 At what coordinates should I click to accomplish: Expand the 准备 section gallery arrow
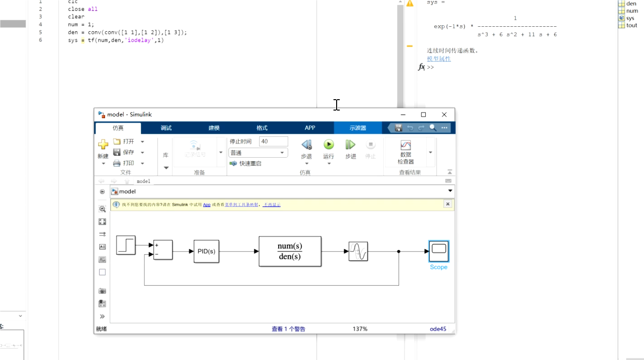point(221,153)
